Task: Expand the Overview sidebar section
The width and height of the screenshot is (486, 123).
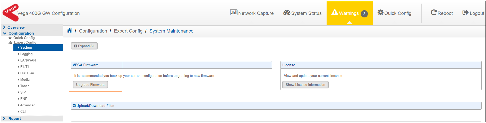Action: [4, 27]
